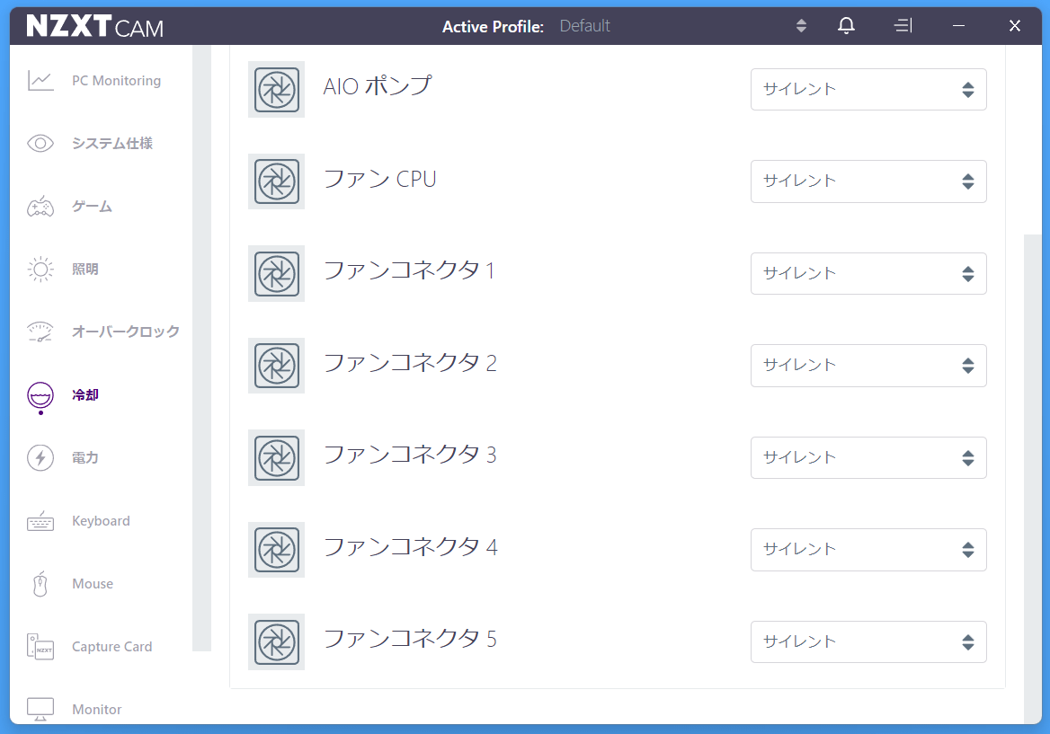Click the ゲーム gamepad icon
Screen dimensions: 1050x734
pyautogui.click(x=40, y=207)
